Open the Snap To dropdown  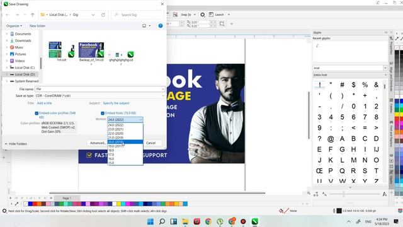[x=195, y=15]
